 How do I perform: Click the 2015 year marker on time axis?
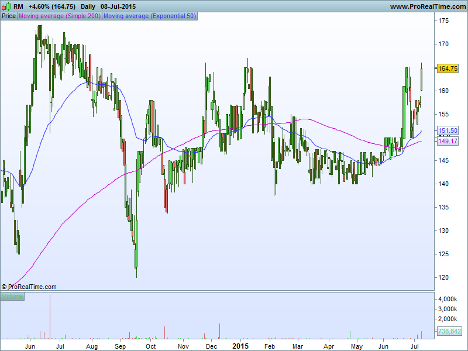coord(240,346)
